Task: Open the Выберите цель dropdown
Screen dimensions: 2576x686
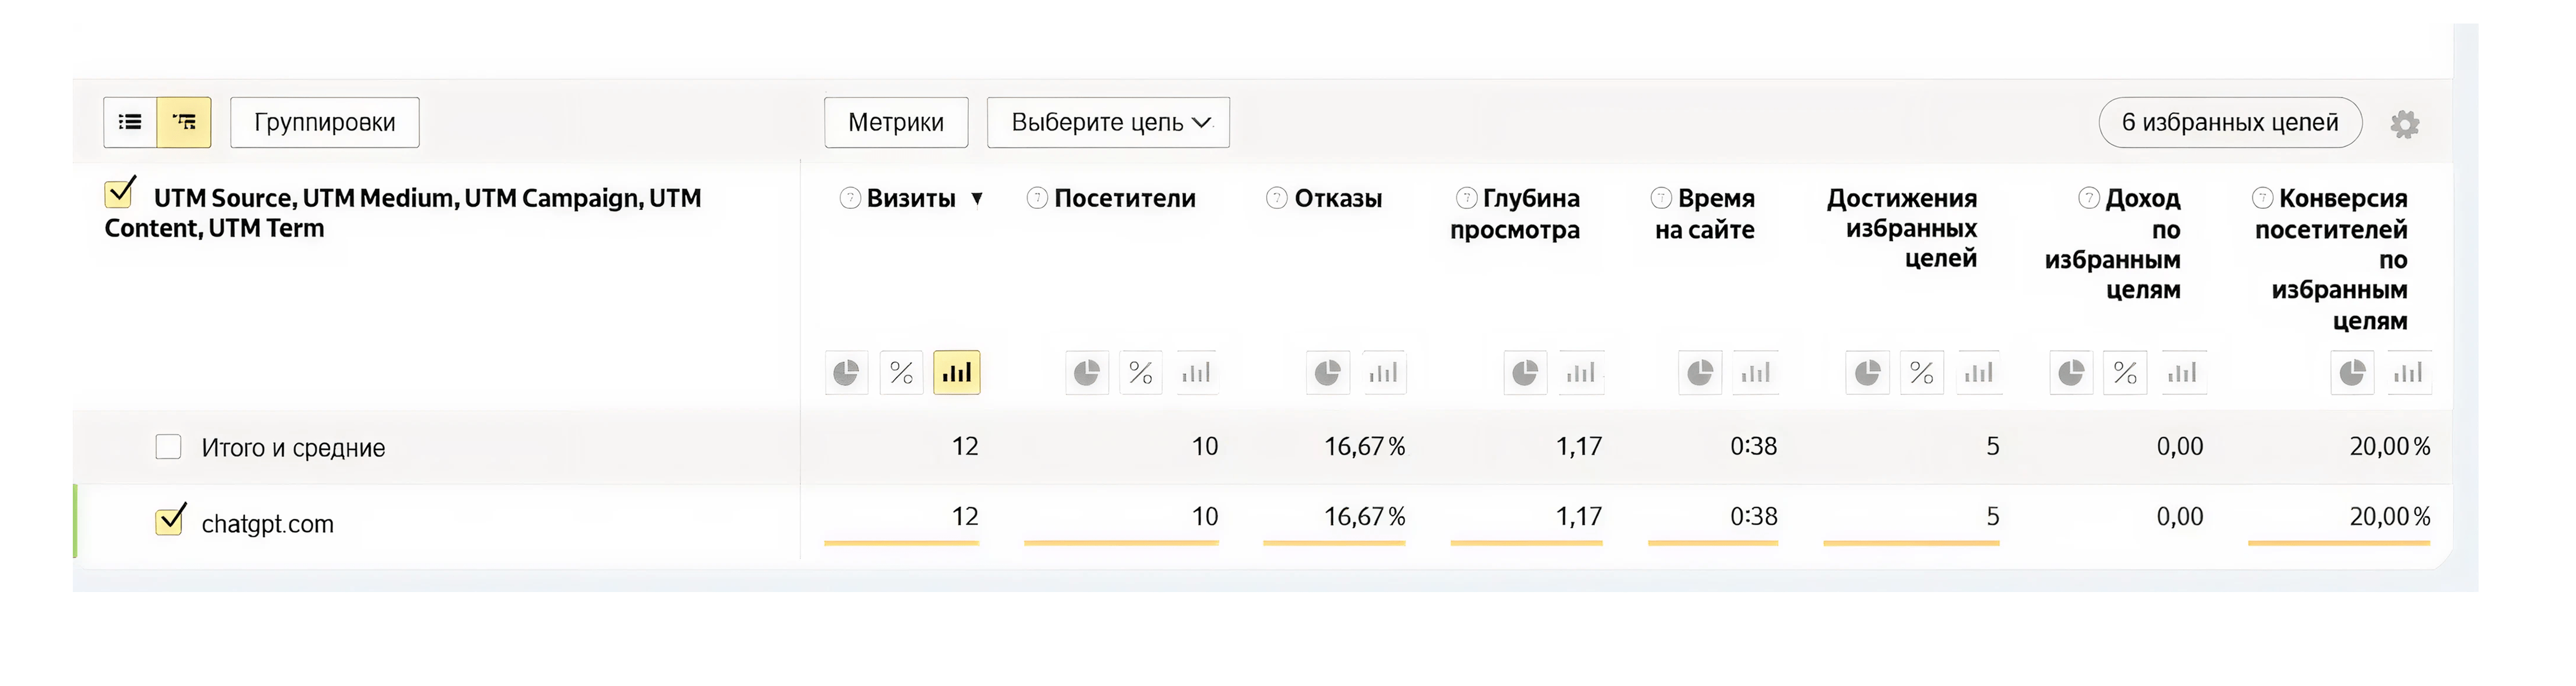Action: point(1108,122)
